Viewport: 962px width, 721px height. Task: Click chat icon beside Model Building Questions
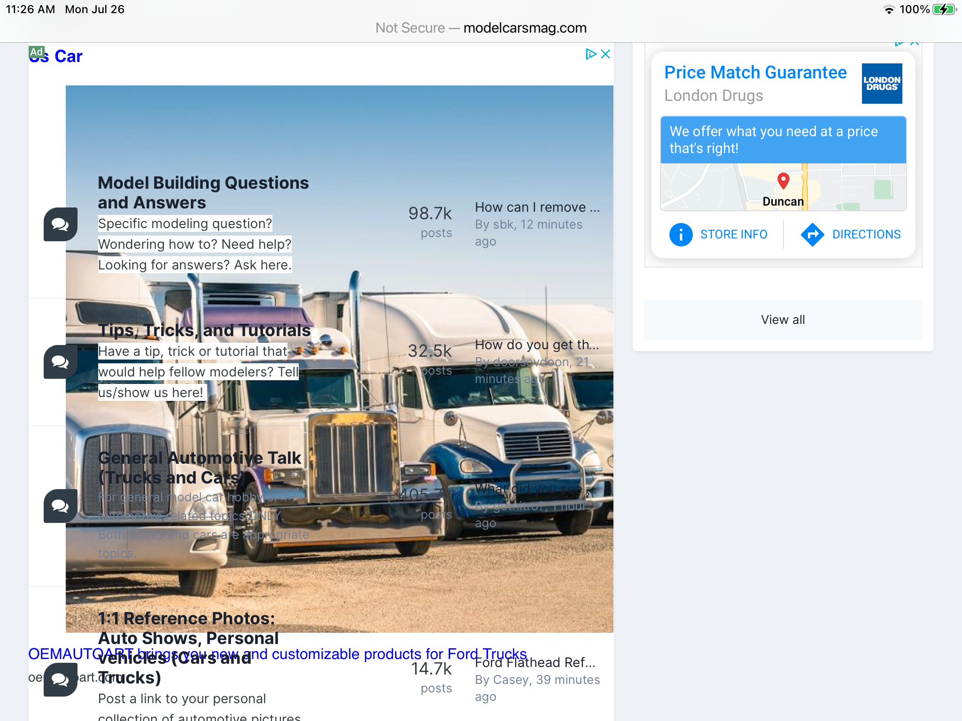[61, 224]
